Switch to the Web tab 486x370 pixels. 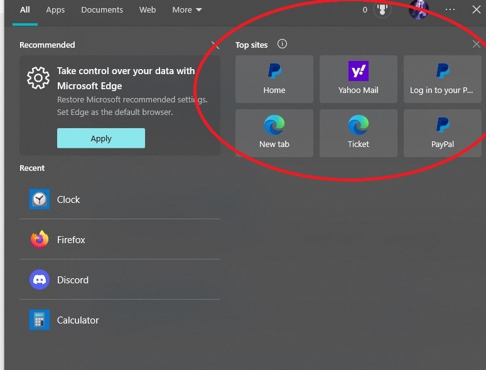[148, 10]
